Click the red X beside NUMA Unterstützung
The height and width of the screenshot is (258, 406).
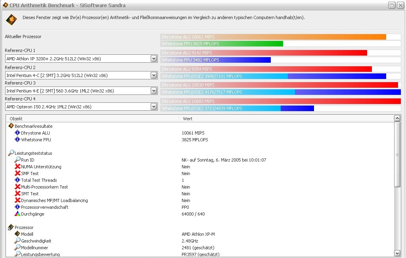pyautogui.click(x=17, y=166)
